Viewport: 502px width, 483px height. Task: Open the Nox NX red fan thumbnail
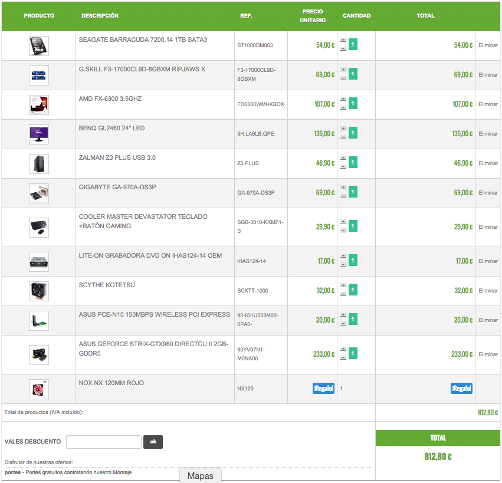tap(39, 389)
